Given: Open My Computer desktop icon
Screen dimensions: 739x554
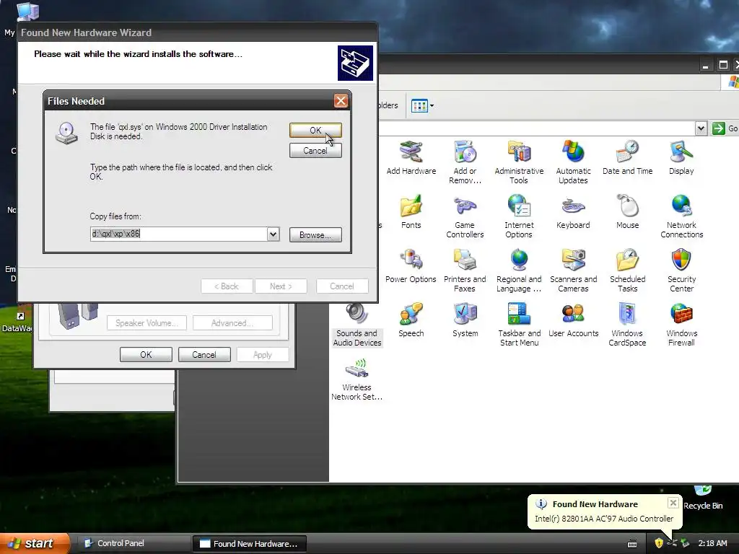Looking at the screenshot, I should tap(27, 12).
